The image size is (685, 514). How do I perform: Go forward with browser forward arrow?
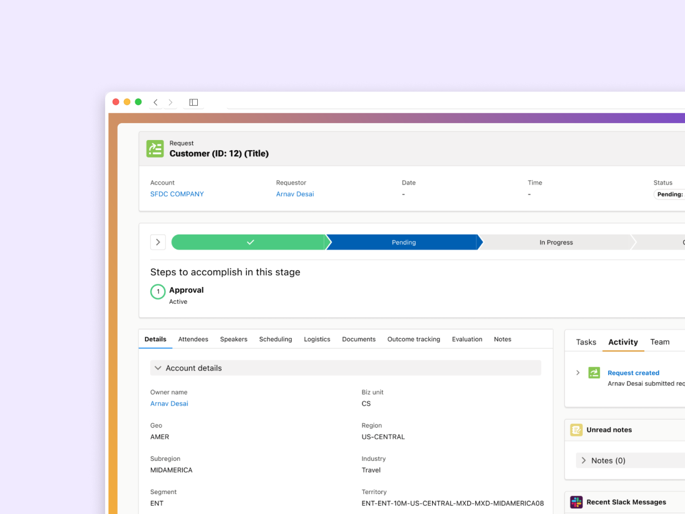170,103
